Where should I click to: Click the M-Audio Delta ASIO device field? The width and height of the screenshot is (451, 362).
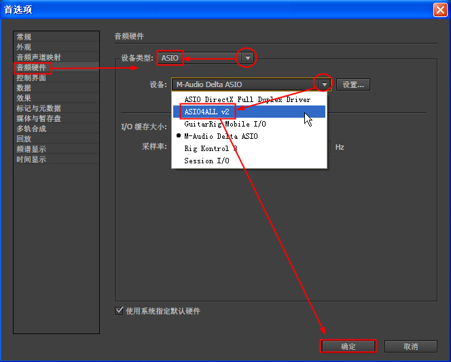click(251, 84)
